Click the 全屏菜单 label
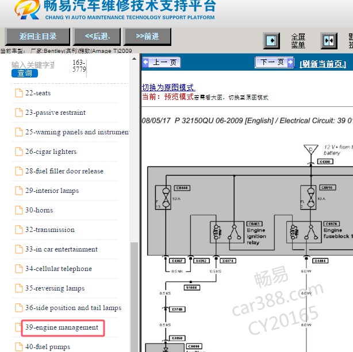The image size is (353, 352). (x=298, y=41)
